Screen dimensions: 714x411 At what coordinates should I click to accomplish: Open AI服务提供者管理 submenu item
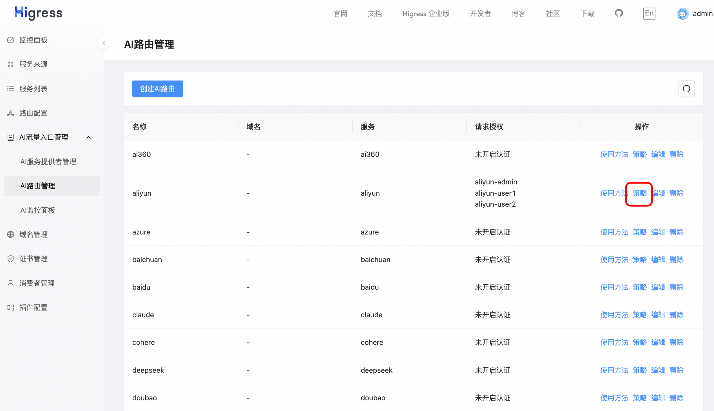pos(48,162)
